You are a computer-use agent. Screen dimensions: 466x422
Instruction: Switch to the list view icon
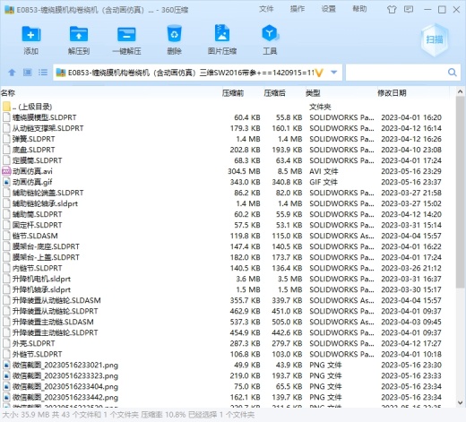43,73
